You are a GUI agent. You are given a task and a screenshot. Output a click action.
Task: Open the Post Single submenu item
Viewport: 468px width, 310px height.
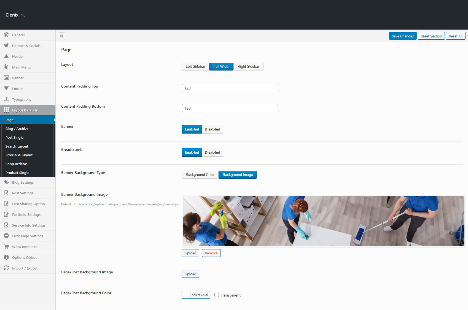[x=28, y=138]
